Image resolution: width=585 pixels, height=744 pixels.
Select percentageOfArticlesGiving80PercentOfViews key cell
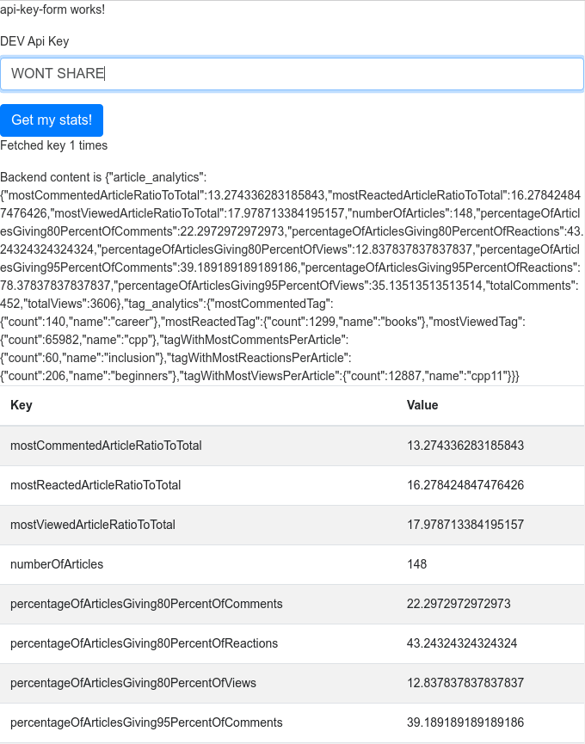click(x=132, y=683)
